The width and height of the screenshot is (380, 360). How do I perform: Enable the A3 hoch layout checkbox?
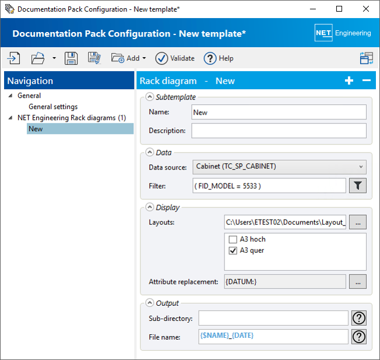pos(233,239)
